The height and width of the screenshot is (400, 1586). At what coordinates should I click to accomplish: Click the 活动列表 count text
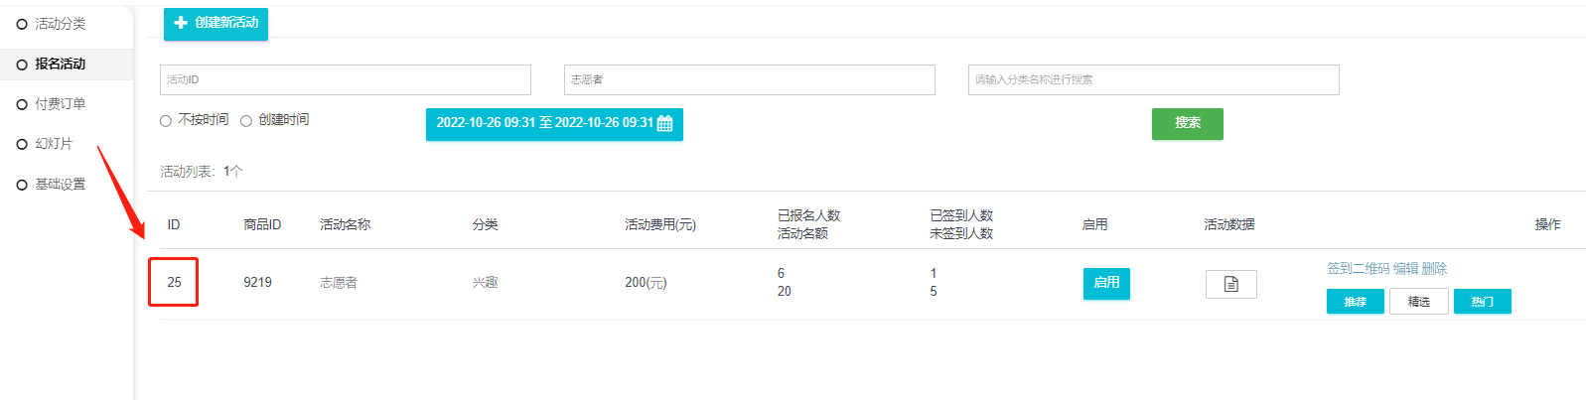(202, 172)
